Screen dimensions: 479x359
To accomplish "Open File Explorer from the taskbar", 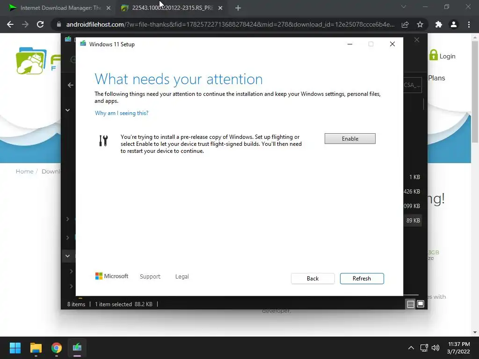I will pyautogui.click(x=36, y=348).
